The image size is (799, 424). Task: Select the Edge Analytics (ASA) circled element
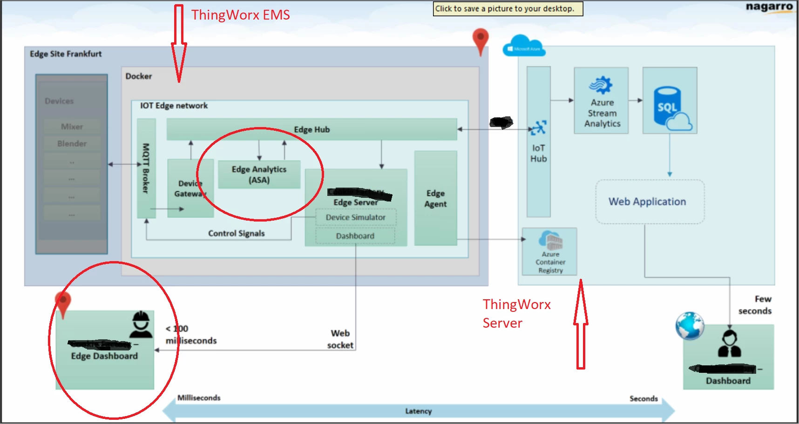[259, 175]
